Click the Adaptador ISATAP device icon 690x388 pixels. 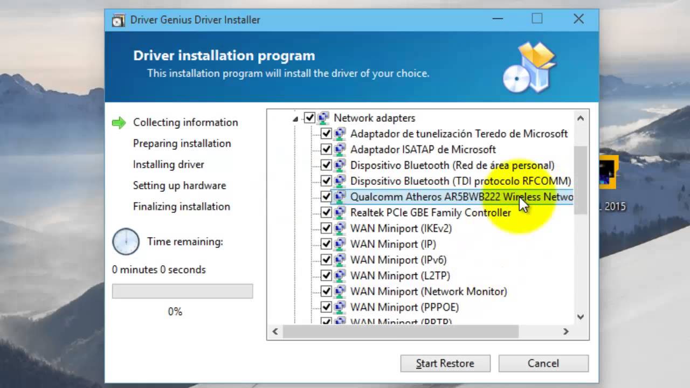pos(340,149)
